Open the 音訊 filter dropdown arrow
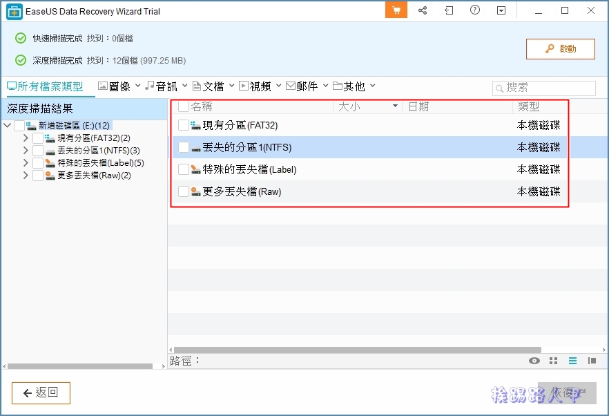 [x=185, y=86]
